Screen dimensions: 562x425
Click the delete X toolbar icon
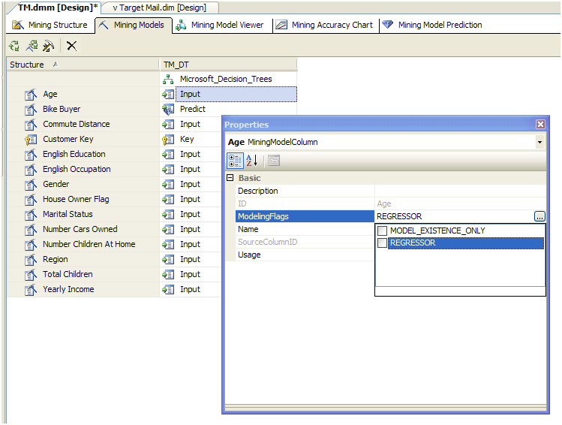71,46
